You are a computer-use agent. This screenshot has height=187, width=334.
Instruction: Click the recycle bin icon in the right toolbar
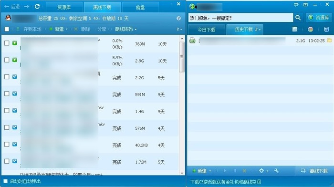tap(326, 30)
